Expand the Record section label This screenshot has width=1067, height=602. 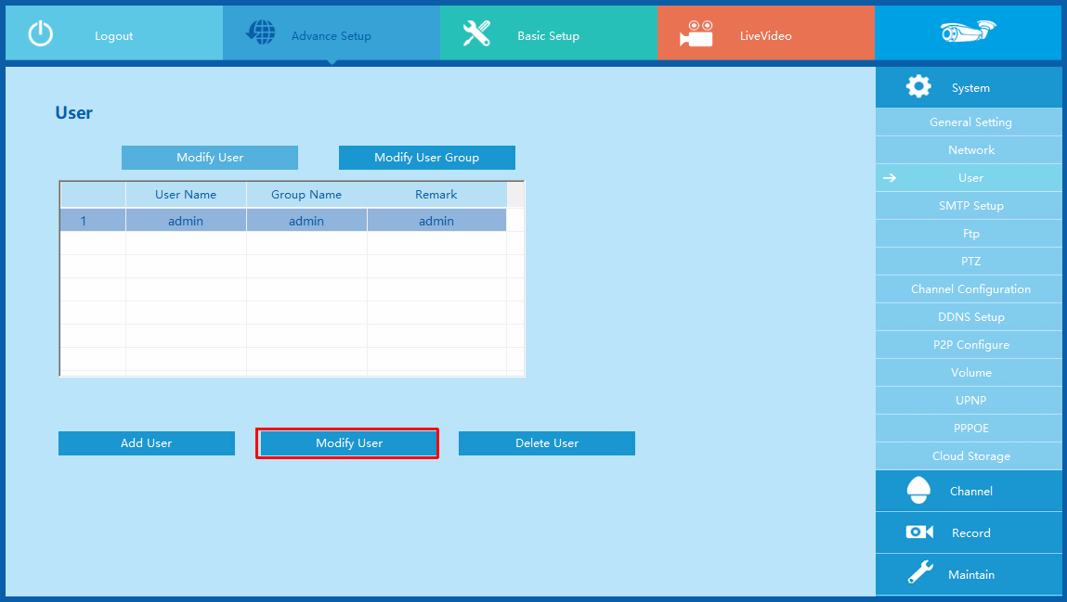(971, 533)
